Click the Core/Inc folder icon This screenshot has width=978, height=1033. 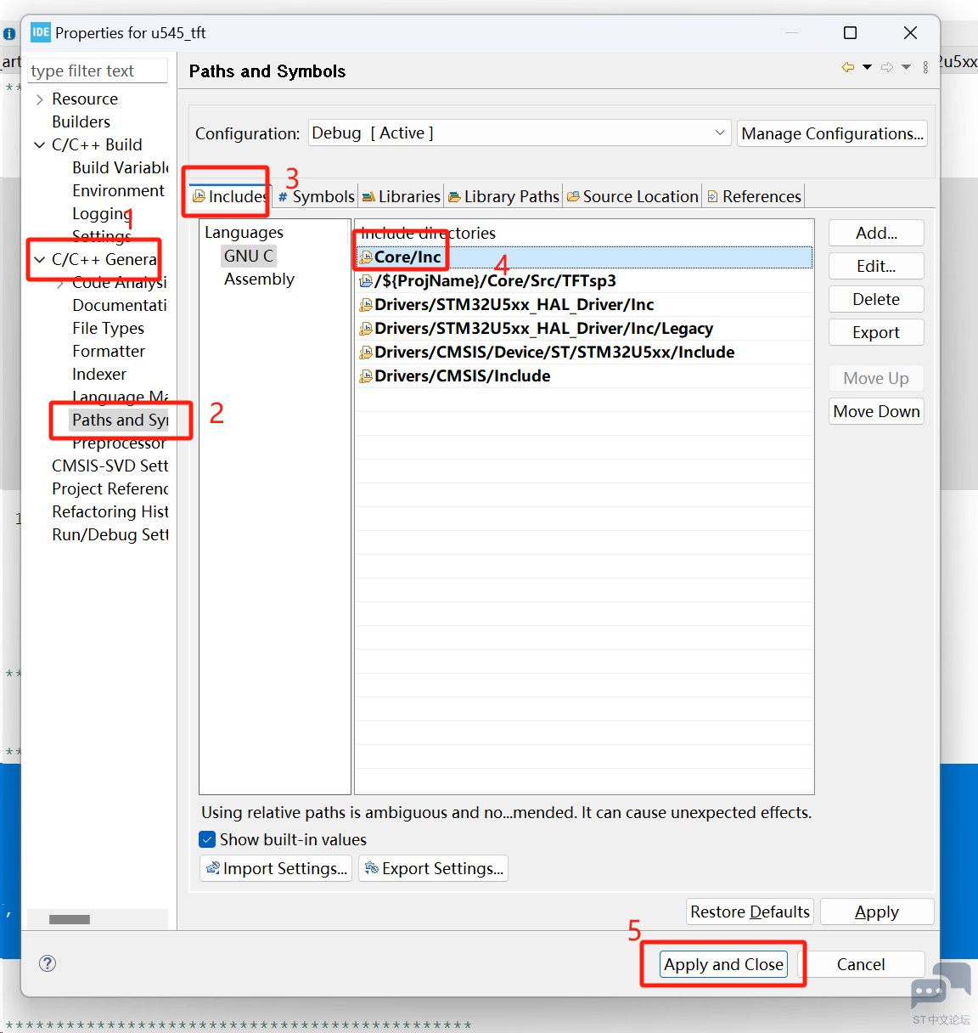point(366,257)
